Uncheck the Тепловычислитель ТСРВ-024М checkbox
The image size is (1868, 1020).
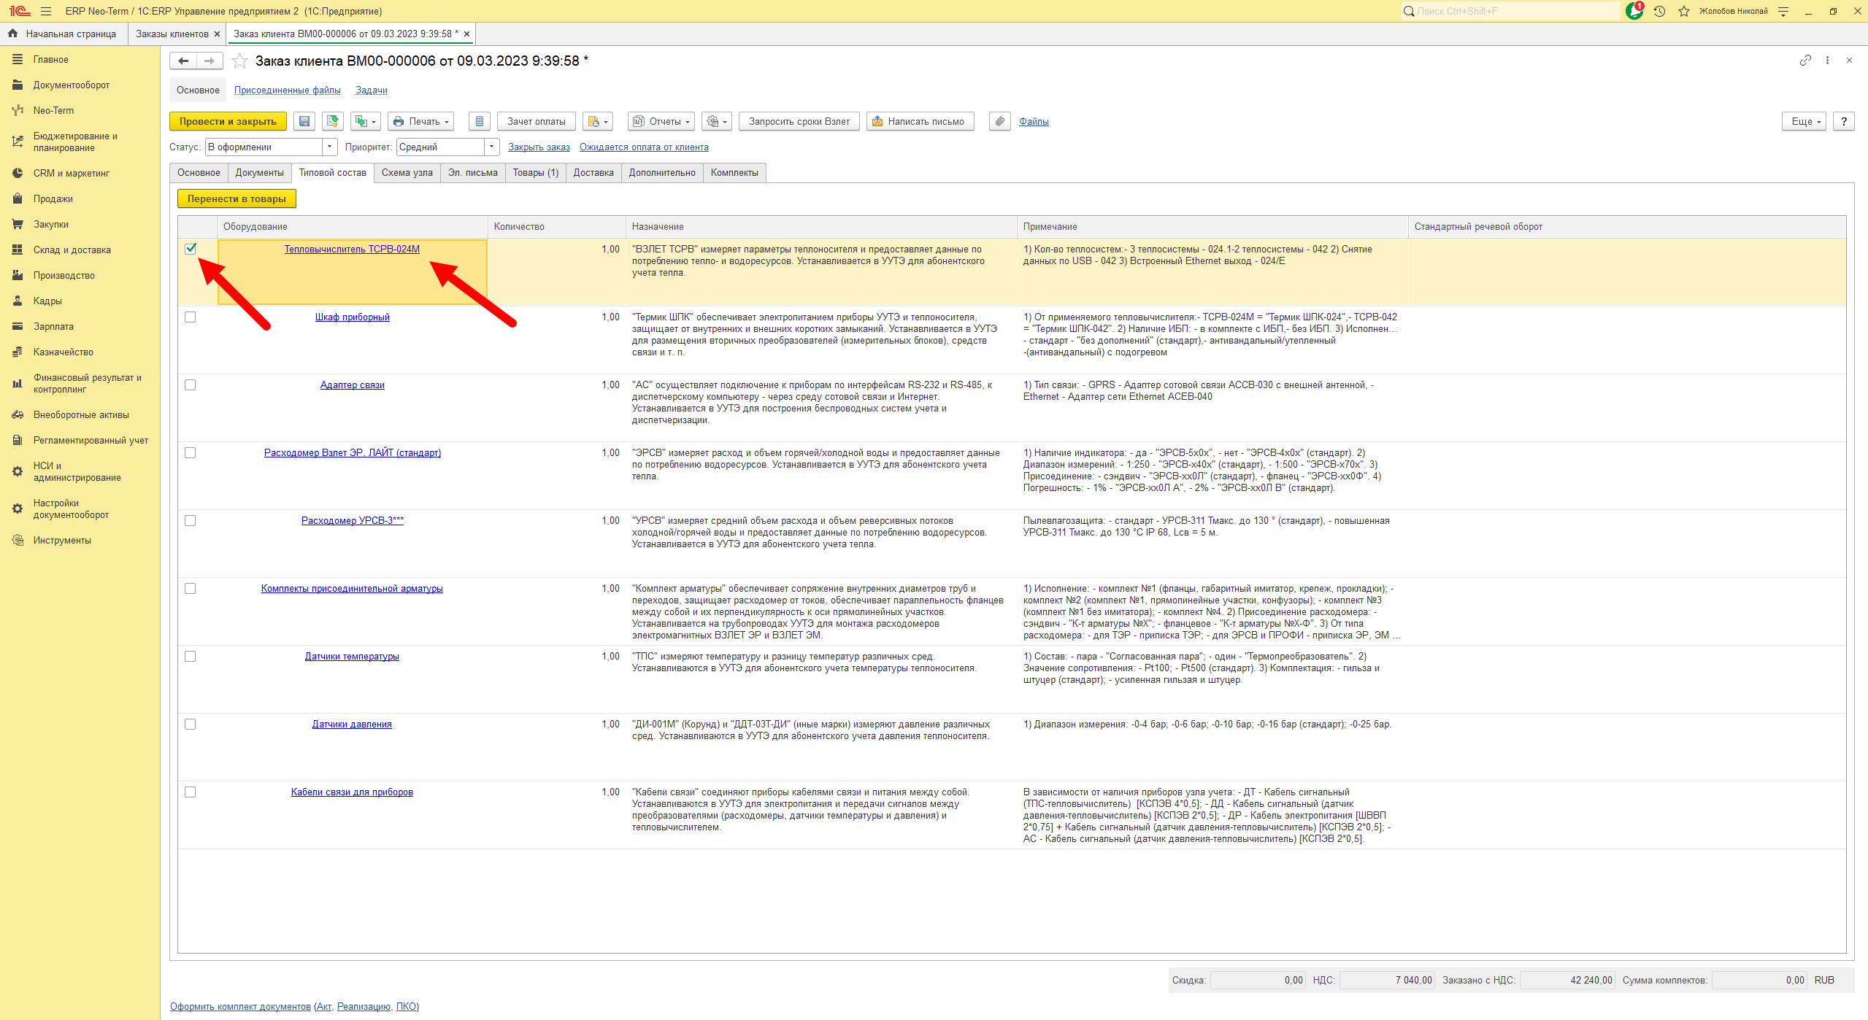[x=191, y=249]
